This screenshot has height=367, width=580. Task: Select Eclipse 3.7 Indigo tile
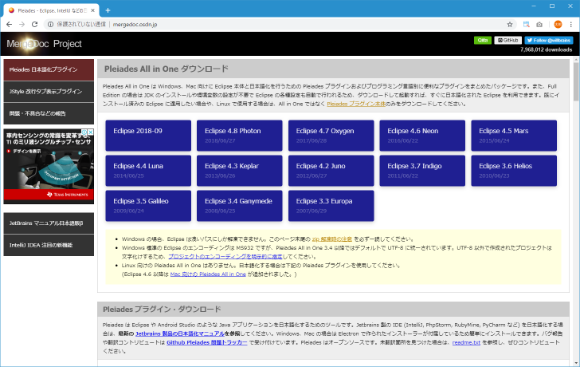tap(422, 171)
